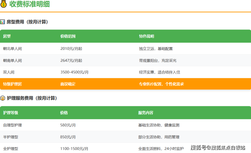Click the face emoji icon before 护理服务费用
Image resolution: width=251 pixels, height=153 pixels.
(x=3, y=98)
